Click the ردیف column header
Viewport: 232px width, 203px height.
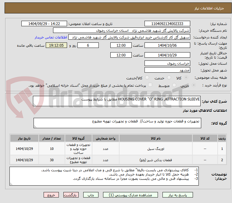[222, 138]
